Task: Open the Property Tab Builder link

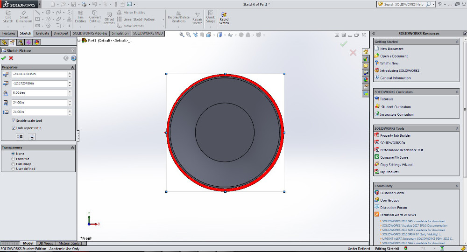Action: click(x=395, y=135)
